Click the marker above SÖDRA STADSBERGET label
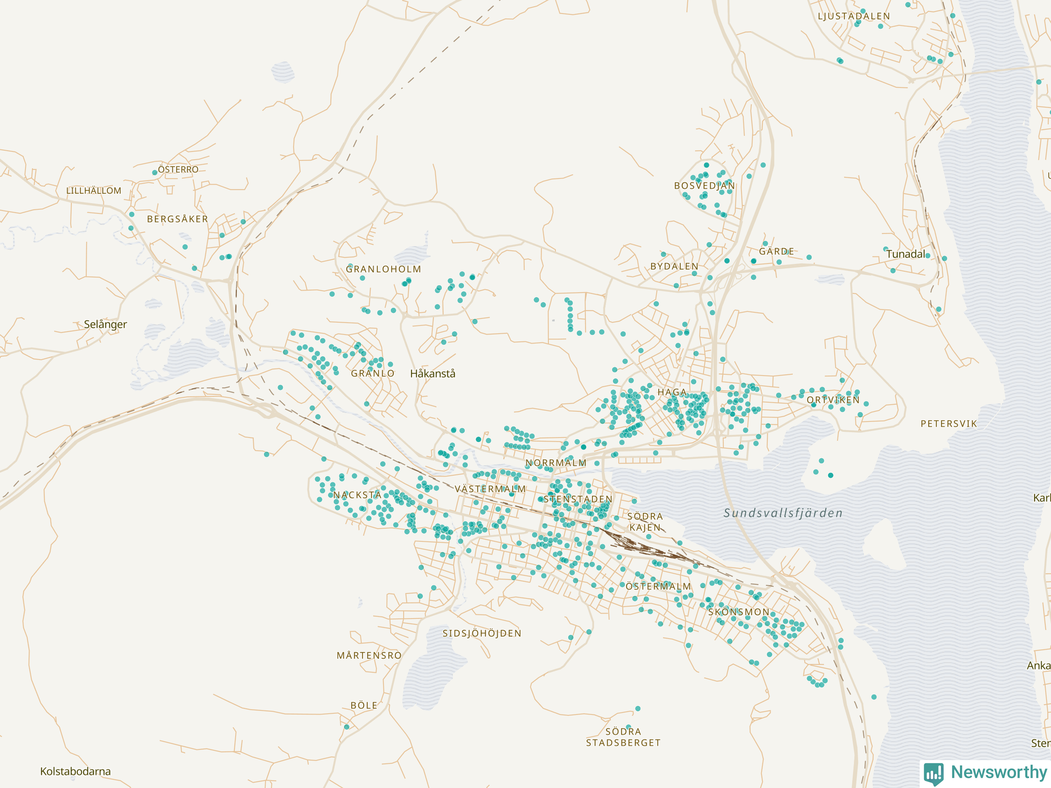This screenshot has height=788, width=1051. click(638, 708)
